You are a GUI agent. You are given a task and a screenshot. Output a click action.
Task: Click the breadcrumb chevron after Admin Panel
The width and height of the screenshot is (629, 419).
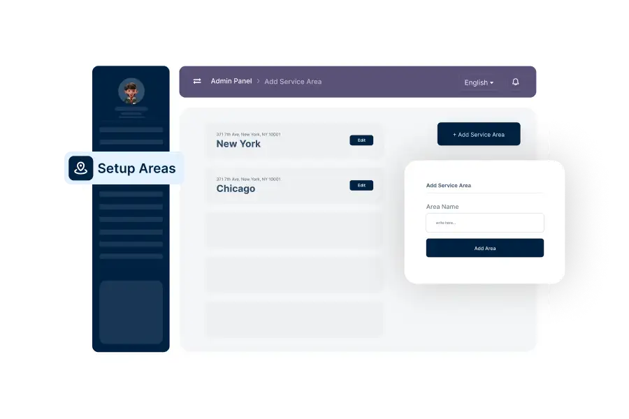[x=258, y=82]
